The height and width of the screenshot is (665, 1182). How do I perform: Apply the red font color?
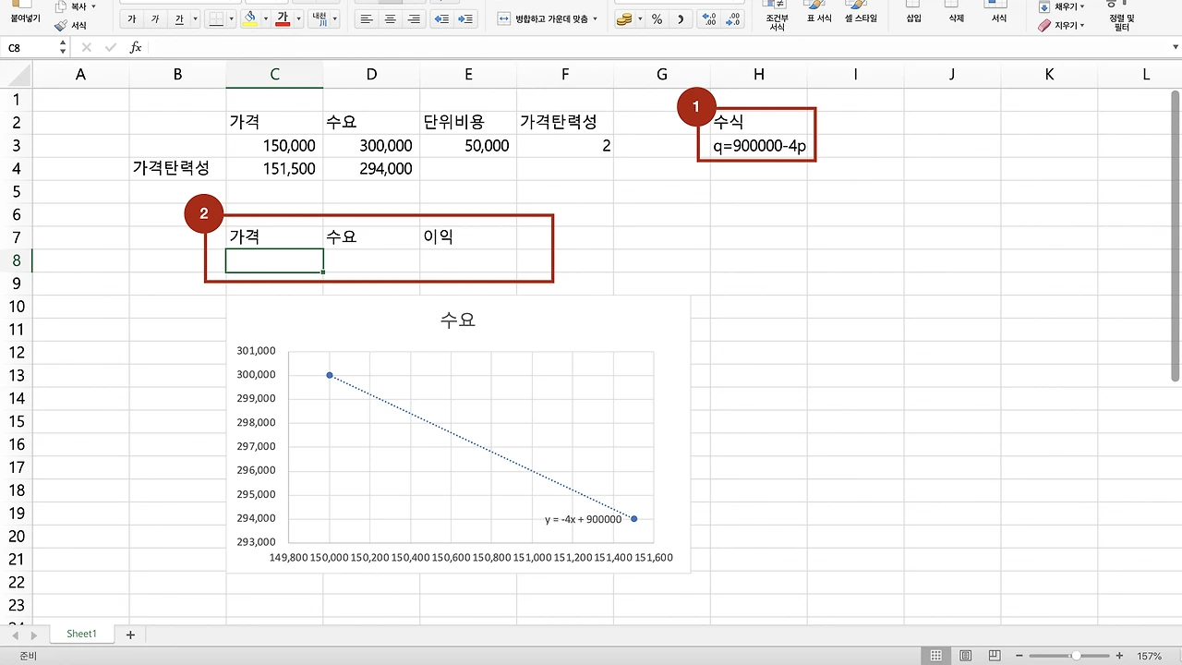coord(283,19)
